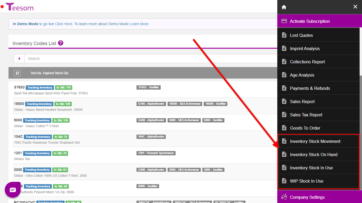Screen dimensions: 362x203
Task: Click the Learn More demo mode link
Action: pos(139,24)
